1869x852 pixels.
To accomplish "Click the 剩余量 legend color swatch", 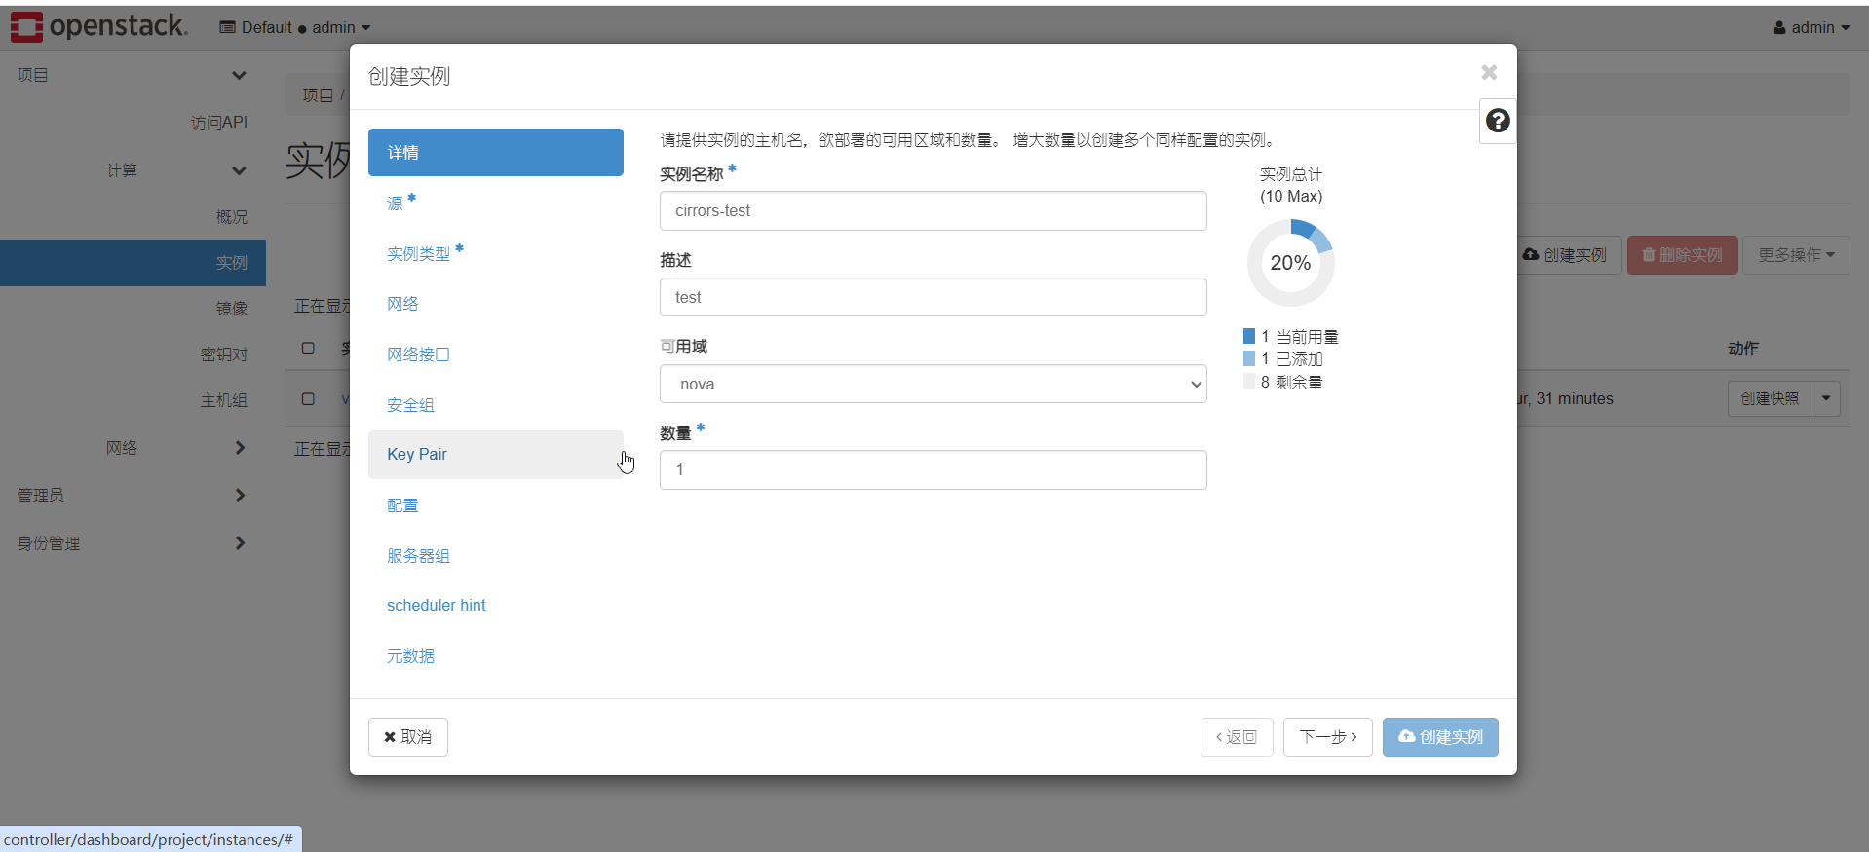I will tap(1249, 382).
